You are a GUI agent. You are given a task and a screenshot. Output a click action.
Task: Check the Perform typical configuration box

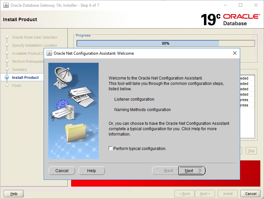point(110,148)
